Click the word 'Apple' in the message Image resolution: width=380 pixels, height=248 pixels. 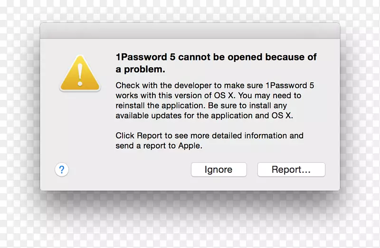190,146
